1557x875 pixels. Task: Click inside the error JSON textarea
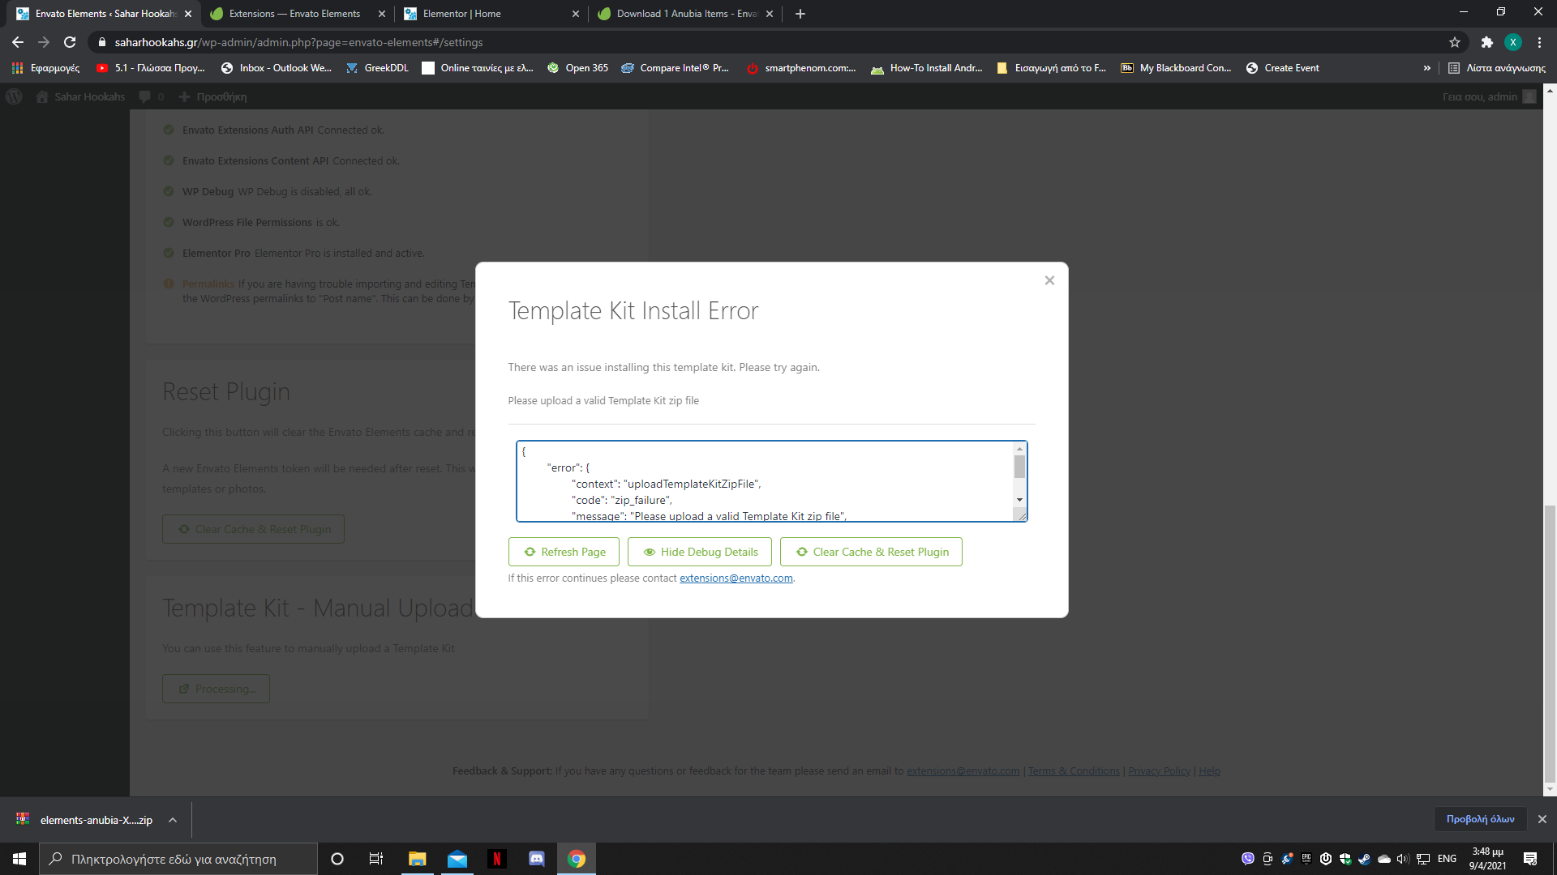coord(765,481)
